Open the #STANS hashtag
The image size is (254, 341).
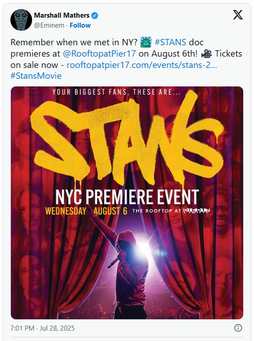tap(170, 42)
